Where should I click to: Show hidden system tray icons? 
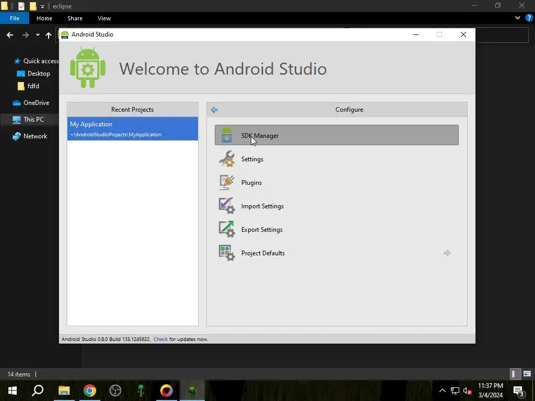(442, 391)
